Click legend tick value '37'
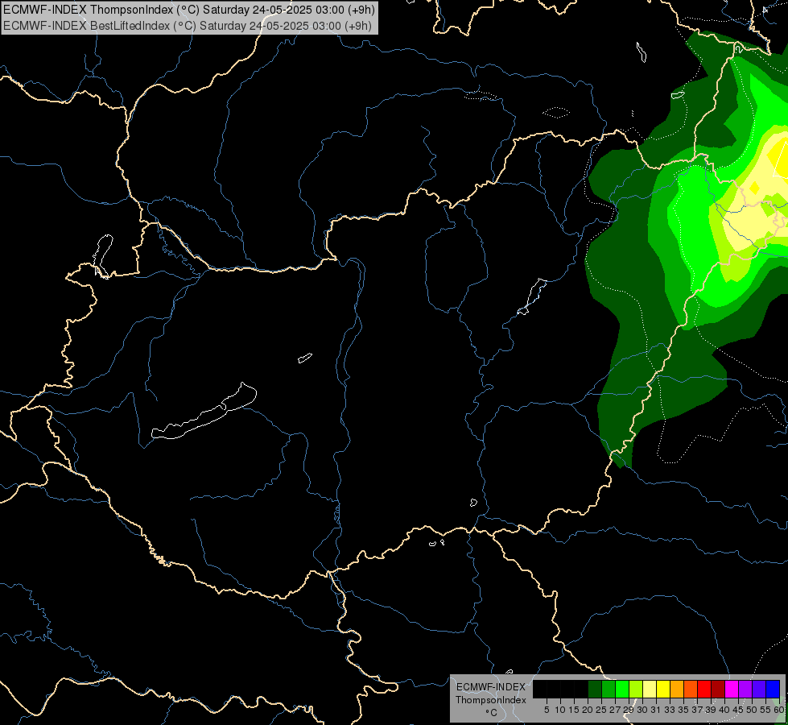 click(697, 710)
